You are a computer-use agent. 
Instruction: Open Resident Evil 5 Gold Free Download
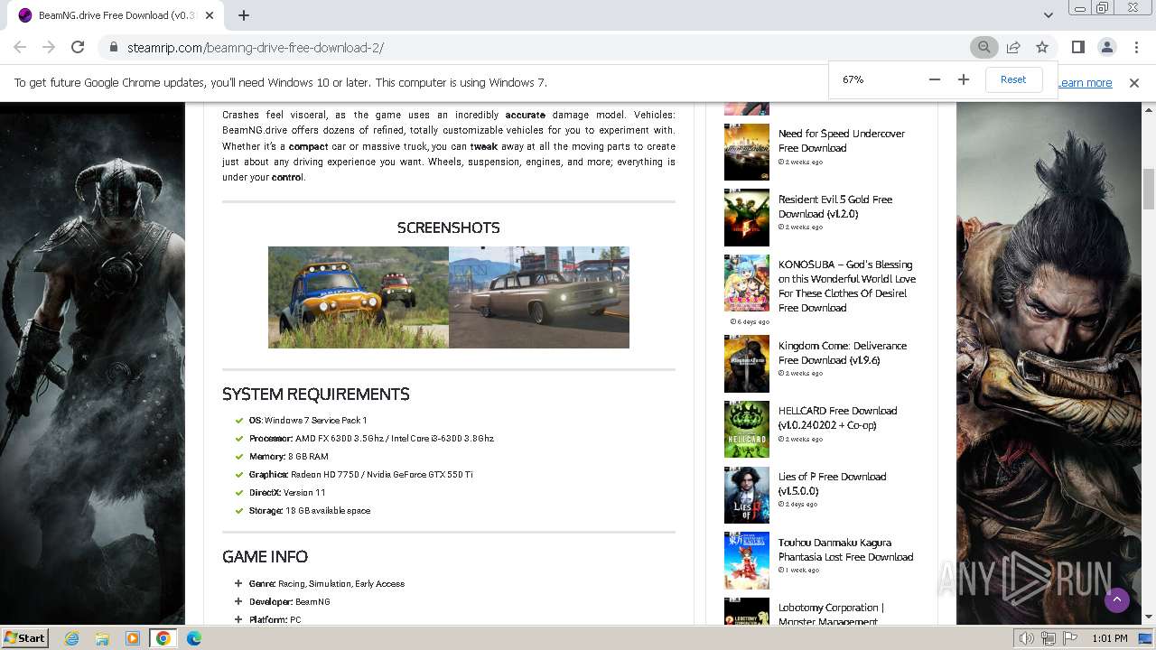point(835,207)
